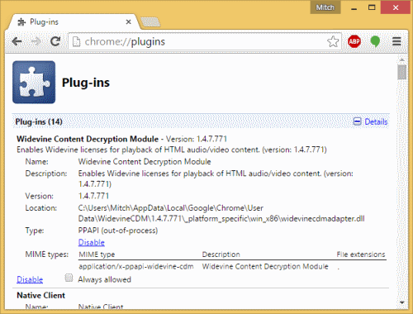Click the Disable link under Type

point(92,242)
